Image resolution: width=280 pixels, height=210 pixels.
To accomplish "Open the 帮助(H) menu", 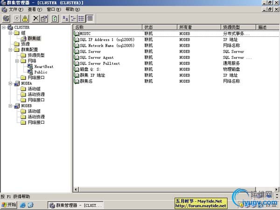I will click(73, 9).
